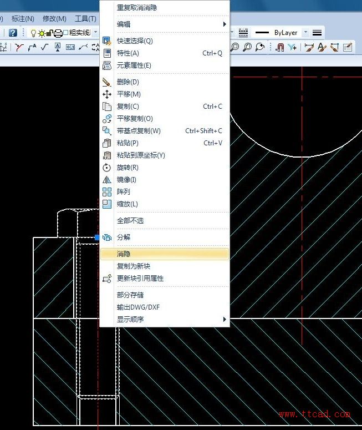Expand the 显示顺序 submenu
The image size is (362, 430).
(165, 320)
